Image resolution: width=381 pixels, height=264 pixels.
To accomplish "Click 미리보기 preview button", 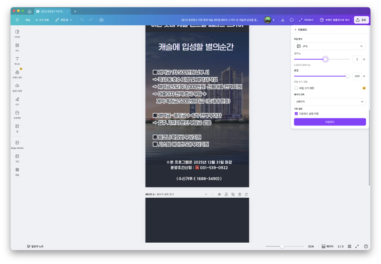I will coord(306,20).
